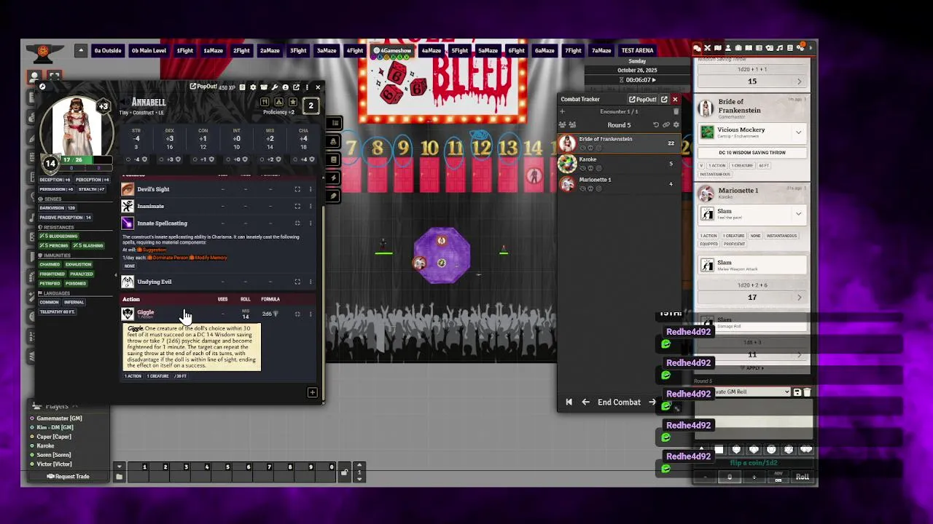Switch to the 0a Outside scene
Viewport: 933px width, 524px height.
click(108, 51)
